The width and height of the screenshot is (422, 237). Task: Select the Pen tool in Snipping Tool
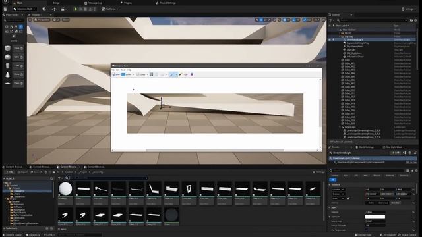click(171, 74)
